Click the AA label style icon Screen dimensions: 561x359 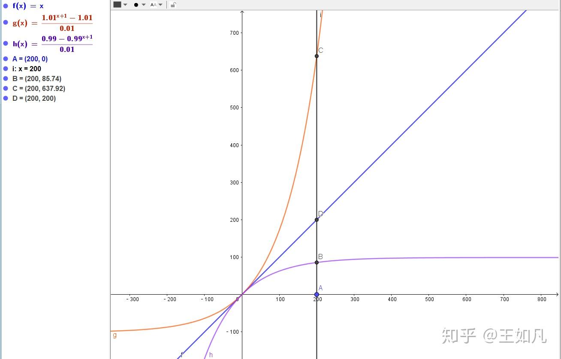pos(153,5)
